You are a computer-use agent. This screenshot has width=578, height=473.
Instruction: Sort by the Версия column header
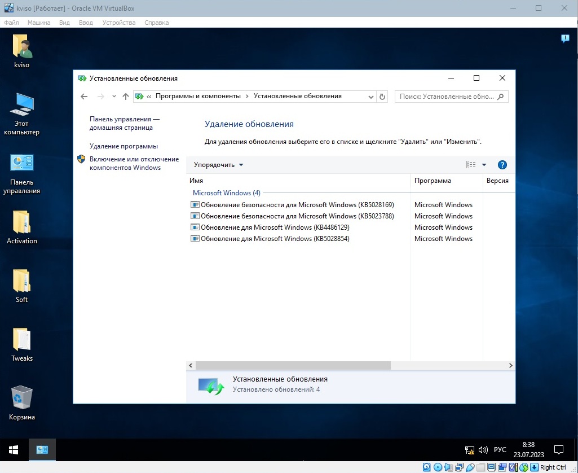tap(498, 181)
